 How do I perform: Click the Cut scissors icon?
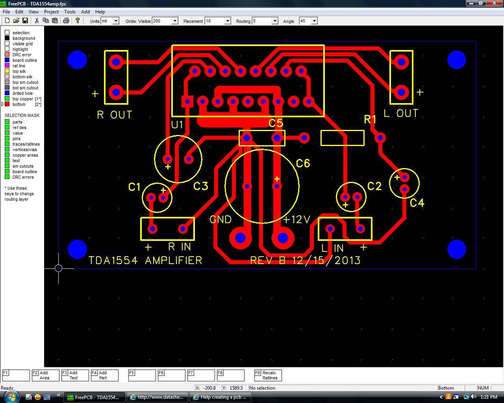[x=37, y=20]
